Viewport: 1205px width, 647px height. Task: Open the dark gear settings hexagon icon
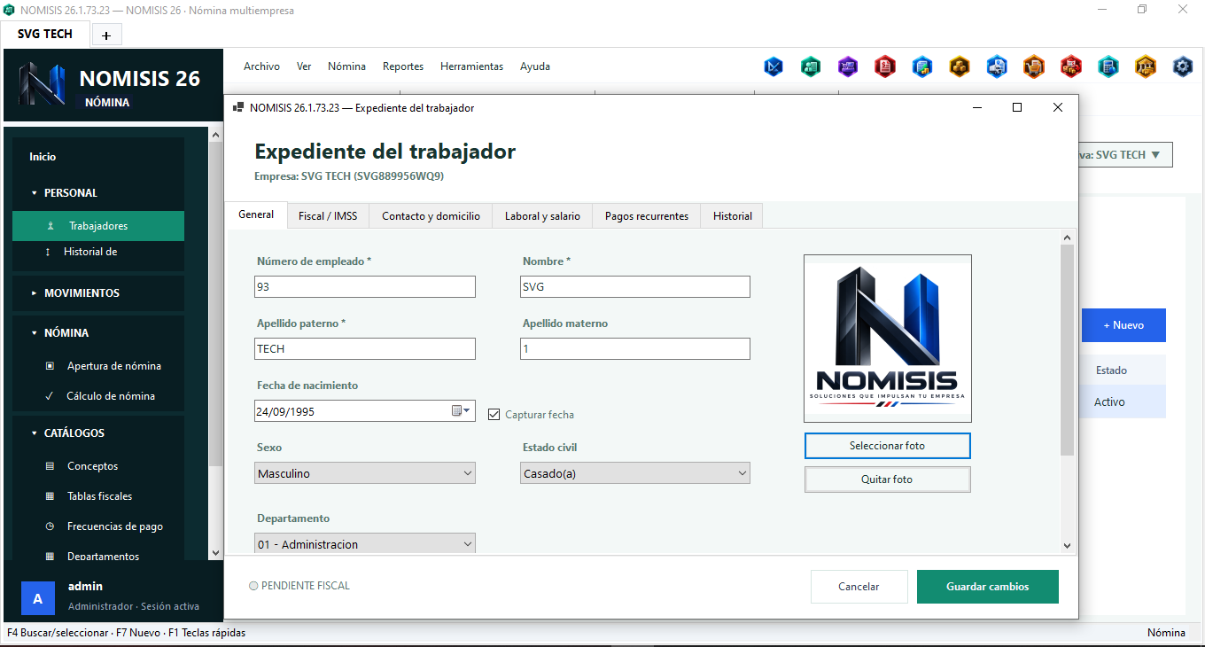(x=1183, y=66)
